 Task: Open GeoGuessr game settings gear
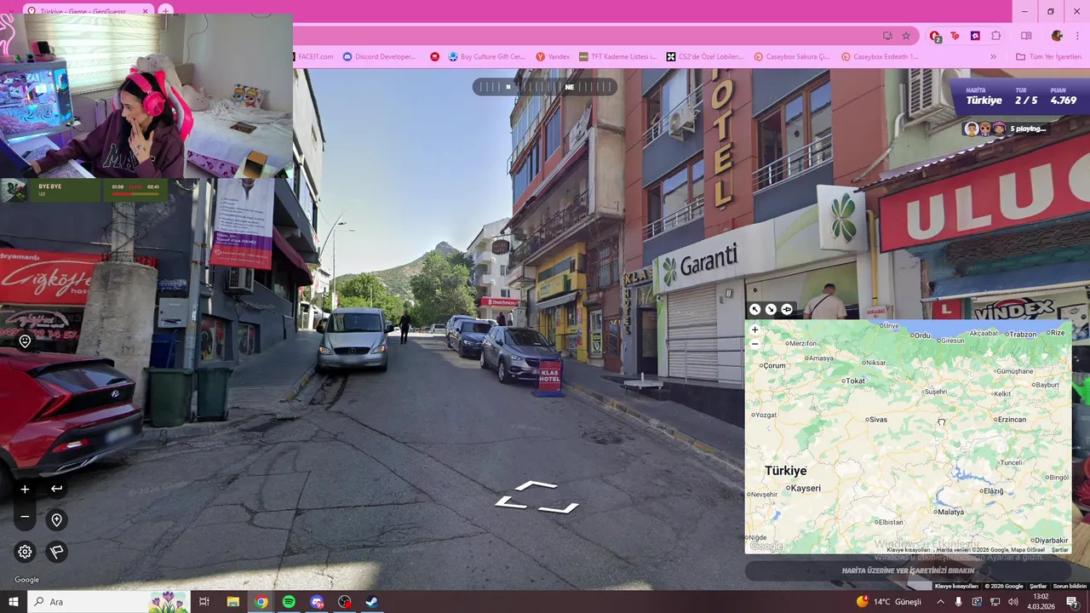tap(25, 552)
